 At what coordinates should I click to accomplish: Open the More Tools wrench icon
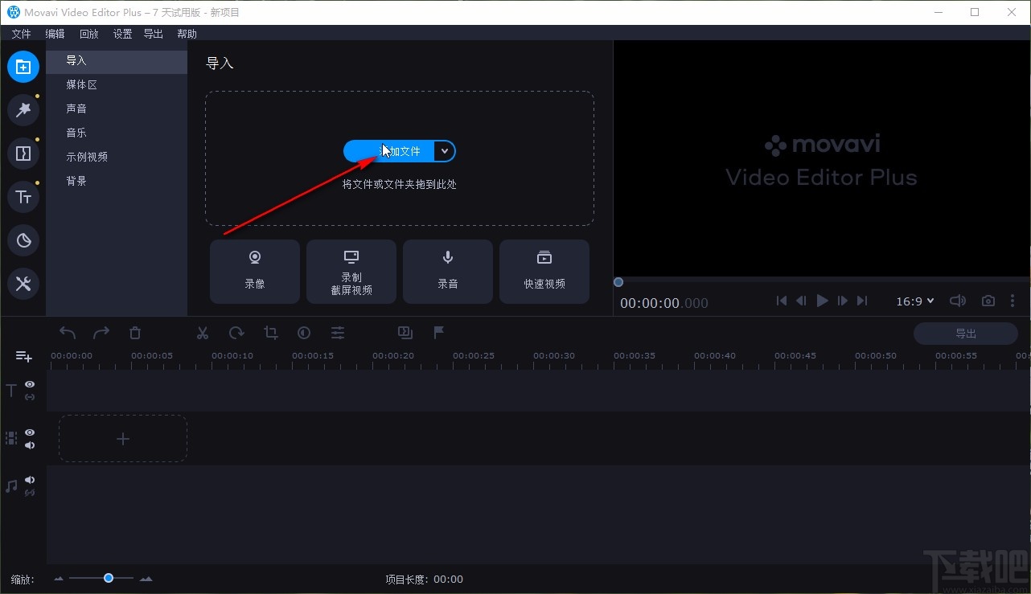tap(23, 284)
